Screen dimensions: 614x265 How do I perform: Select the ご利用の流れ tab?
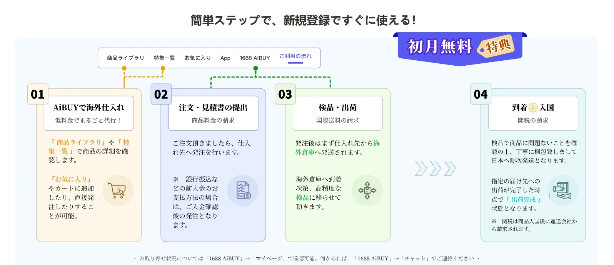(x=295, y=56)
